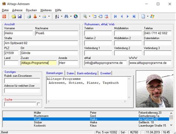
Task: Click the eMail field info@alltagsprogramme.de
Action: [x=105, y=63]
